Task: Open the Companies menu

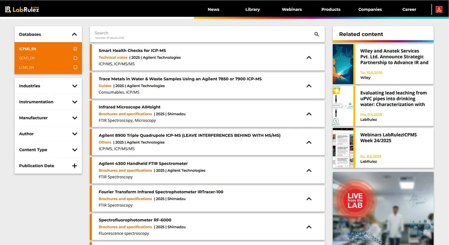Action: pos(370,9)
